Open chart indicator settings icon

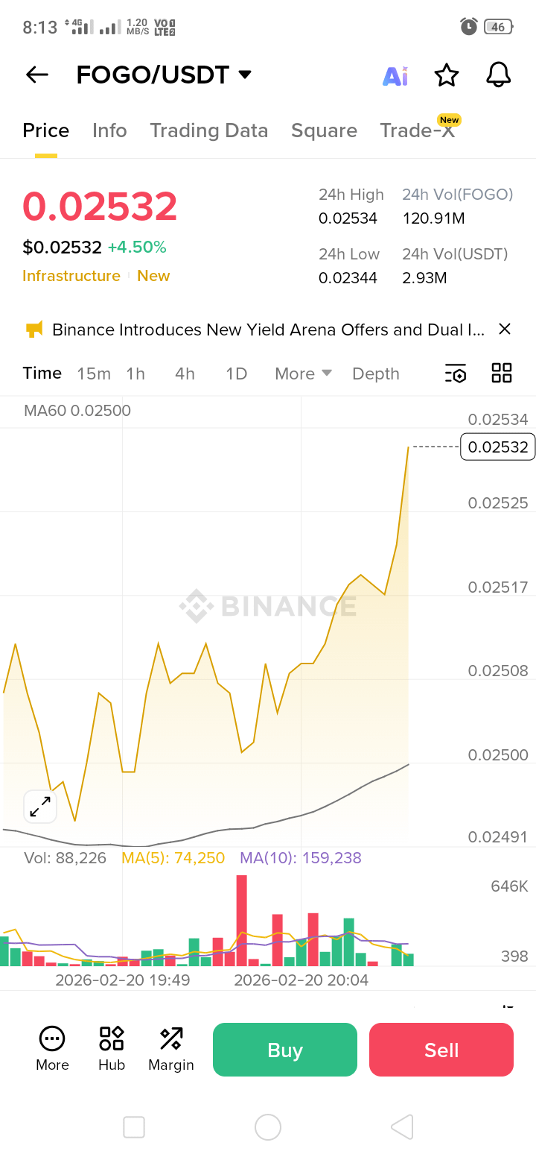456,374
